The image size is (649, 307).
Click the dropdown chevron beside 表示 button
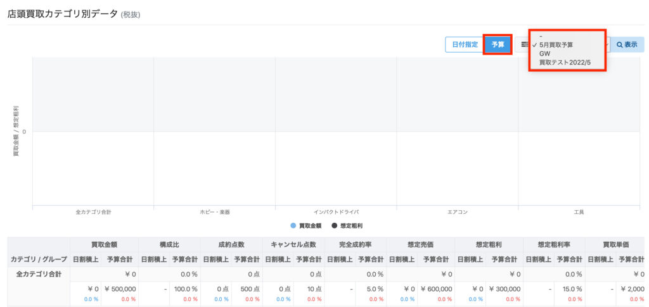[x=608, y=45]
